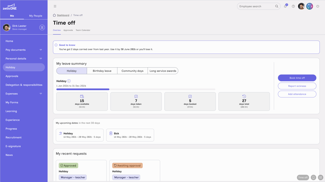Screen dimensions: 325x182
Task: Click the Add attendance button
Action: pyautogui.click(x=297, y=94)
